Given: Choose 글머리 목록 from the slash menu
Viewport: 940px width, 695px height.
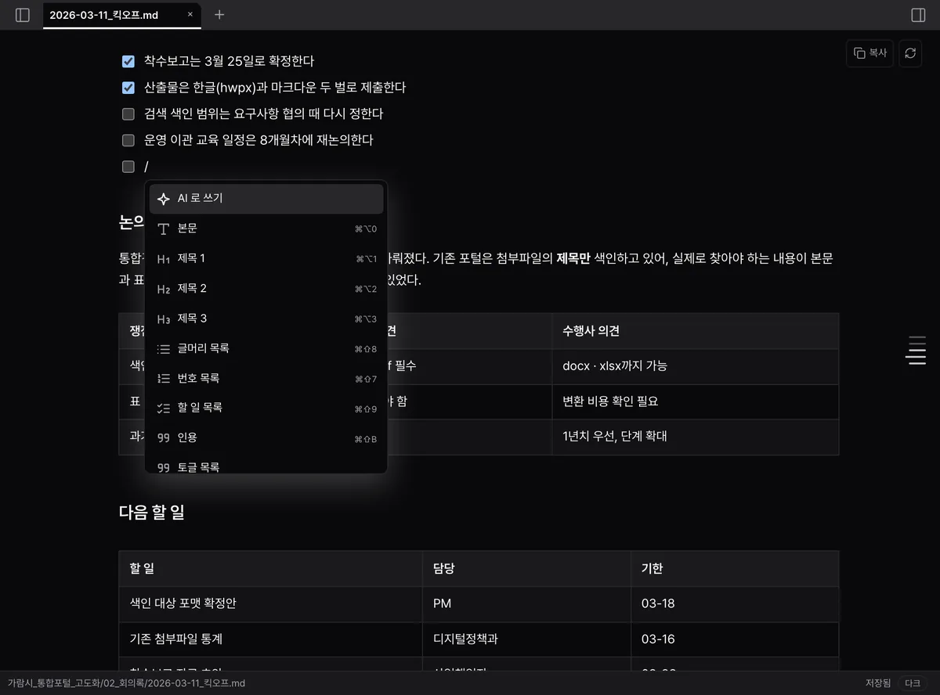Looking at the screenshot, I should [266, 348].
